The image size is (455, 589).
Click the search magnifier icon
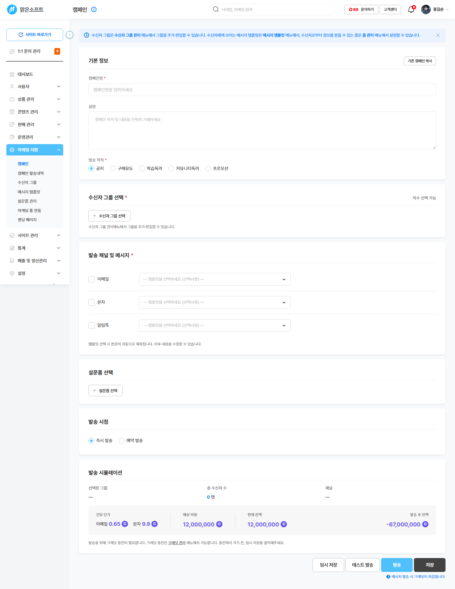[216, 9]
